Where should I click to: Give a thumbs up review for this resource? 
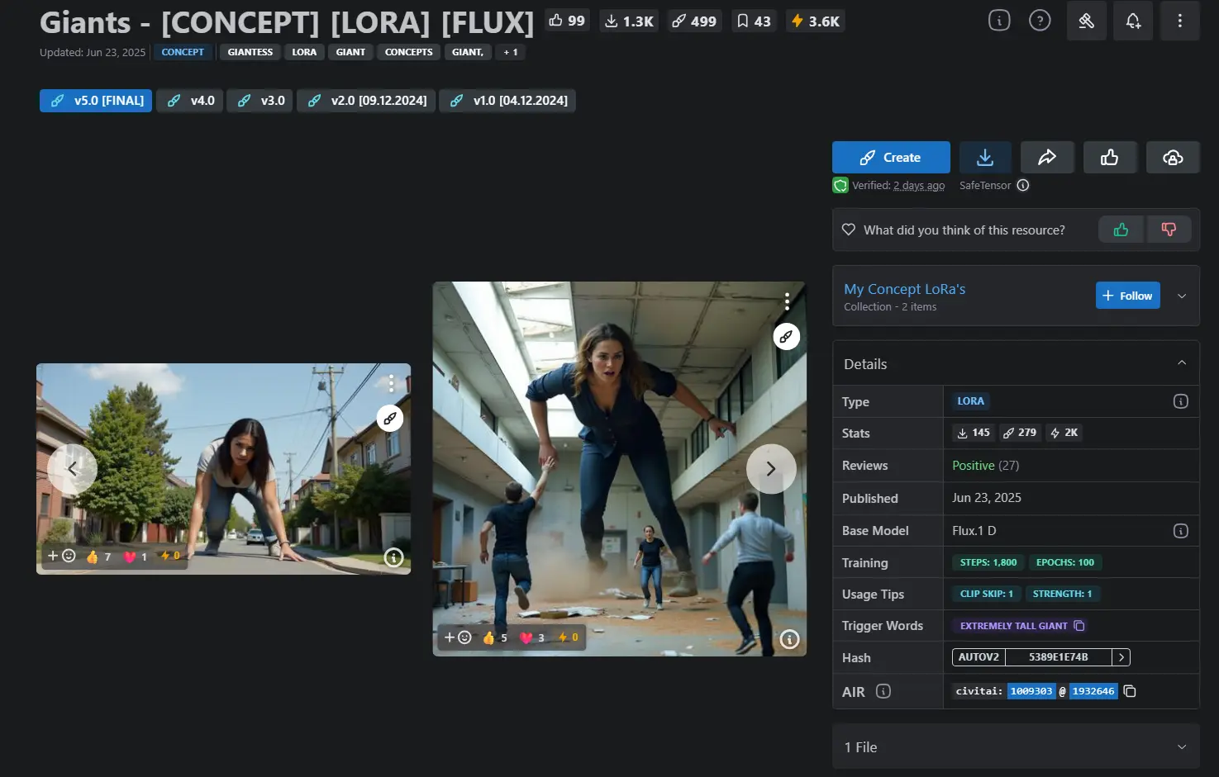pos(1121,230)
